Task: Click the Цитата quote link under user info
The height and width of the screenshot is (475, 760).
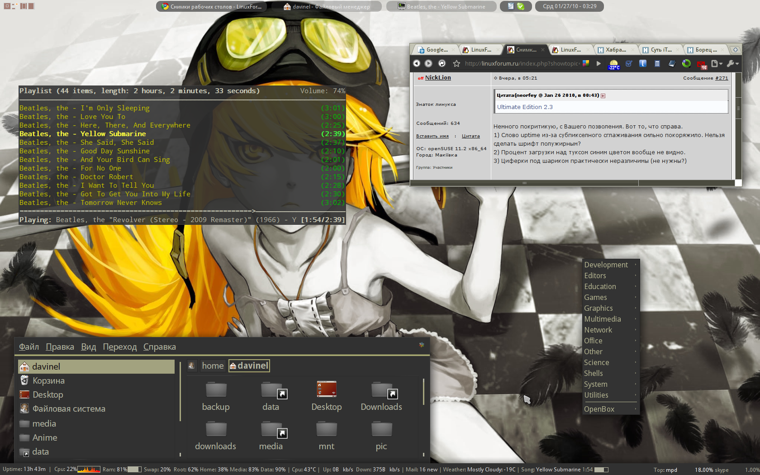Action: click(x=470, y=136)
